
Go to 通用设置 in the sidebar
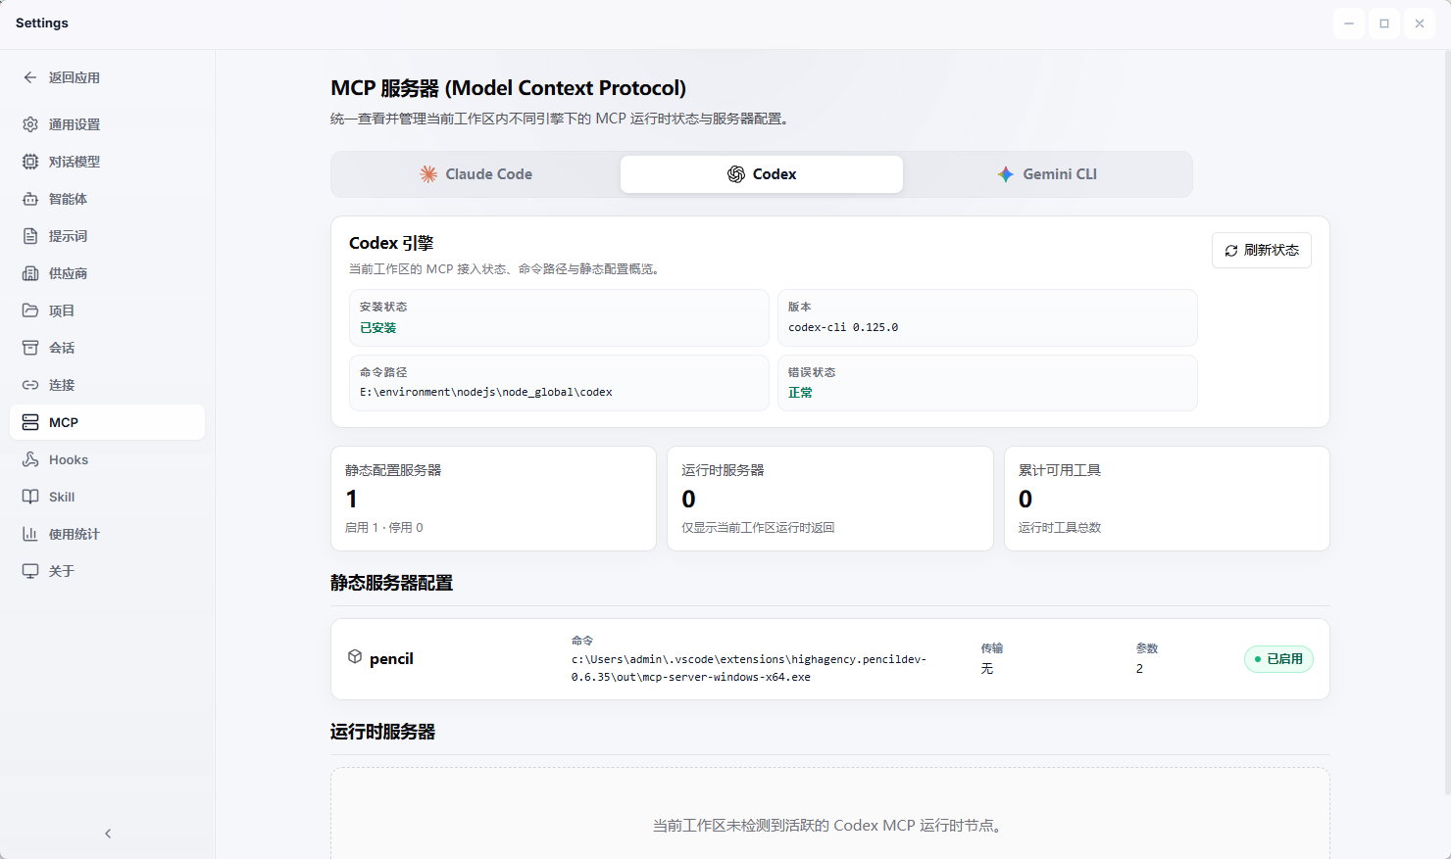(x=108, y=124)
